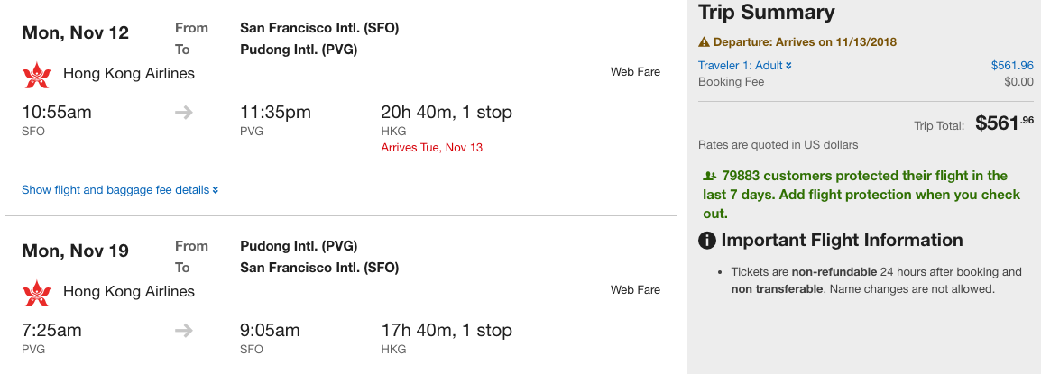Click the Web Fare label on the Nov 12 flight
Viewport: 1041px width, 374px height.
635,72
